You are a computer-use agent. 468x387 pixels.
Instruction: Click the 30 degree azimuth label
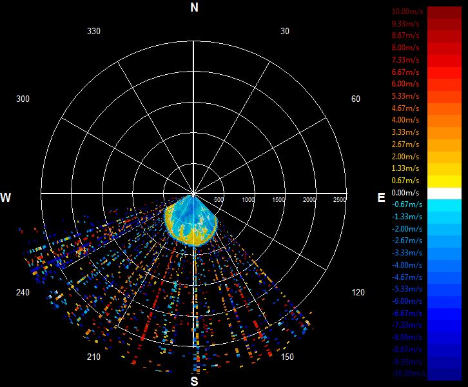coord(285,31)
